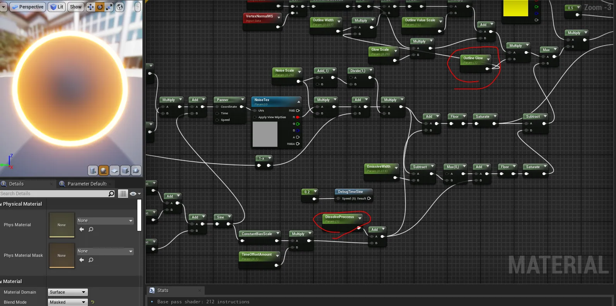
Task: Expand hidden viewport toolbar chevrons
Action: click(137, 7)
